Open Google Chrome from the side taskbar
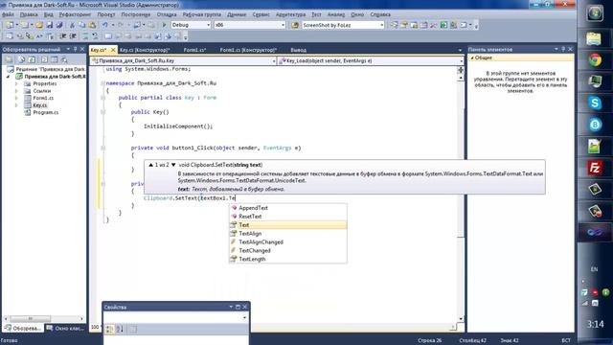 tap(595, 60)
